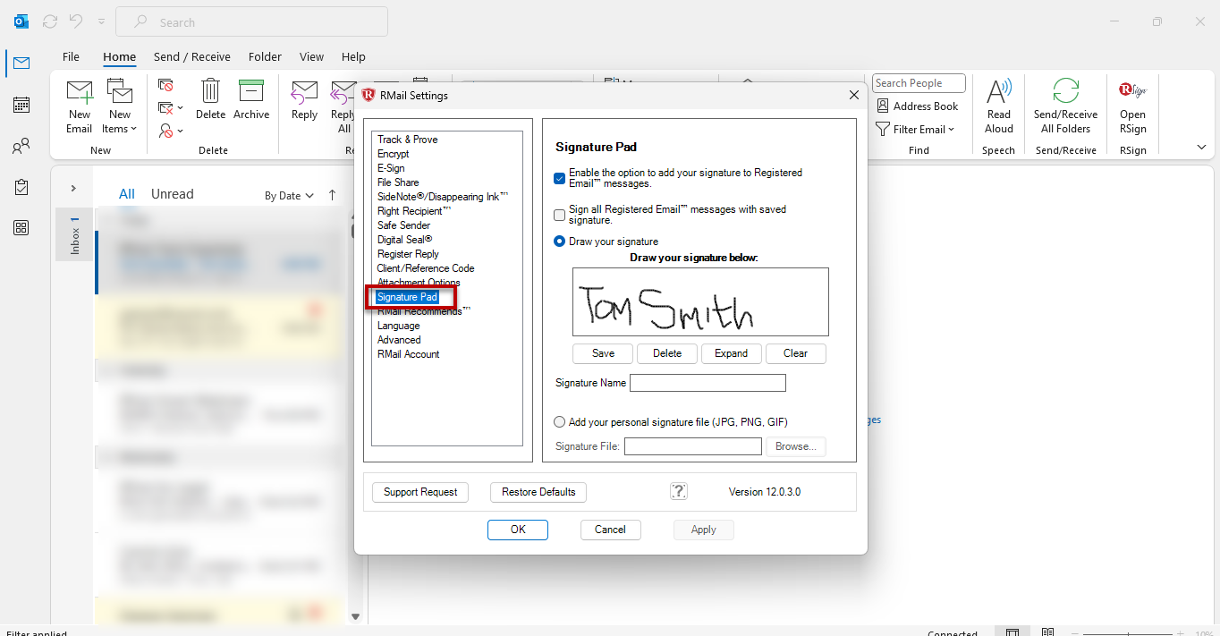Viewport: 1220px width, 636px height.
Task: Show Unread messages tab in the inbox
Action: click(x=173, y=194)
